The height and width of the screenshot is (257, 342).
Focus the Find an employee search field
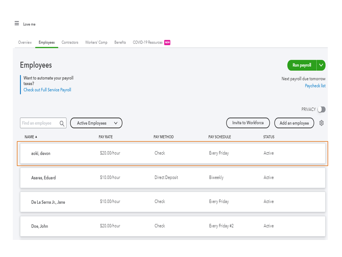click(38, 123)
